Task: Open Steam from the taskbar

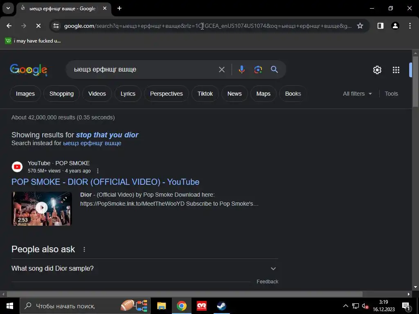Action: [x=221, y=306]
